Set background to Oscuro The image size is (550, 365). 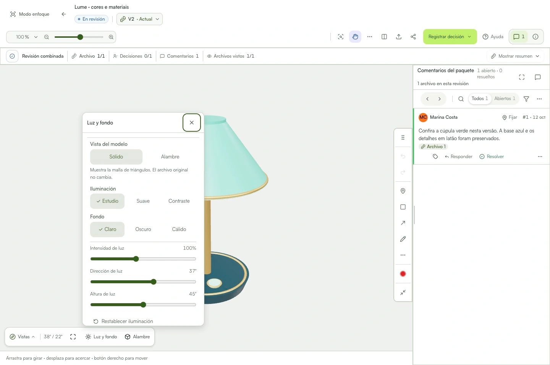[x=143, y=229]
